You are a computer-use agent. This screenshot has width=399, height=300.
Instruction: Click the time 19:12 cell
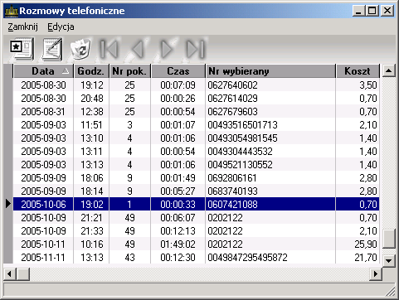tap(91, 85)
